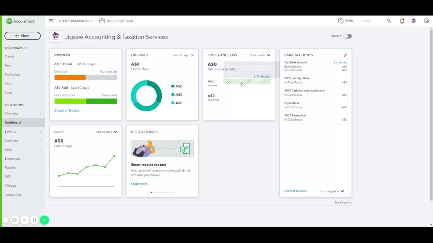Click the orange Overdue invoices bar
The width and height of the screenshot is (433, 243).
(70, 78)
